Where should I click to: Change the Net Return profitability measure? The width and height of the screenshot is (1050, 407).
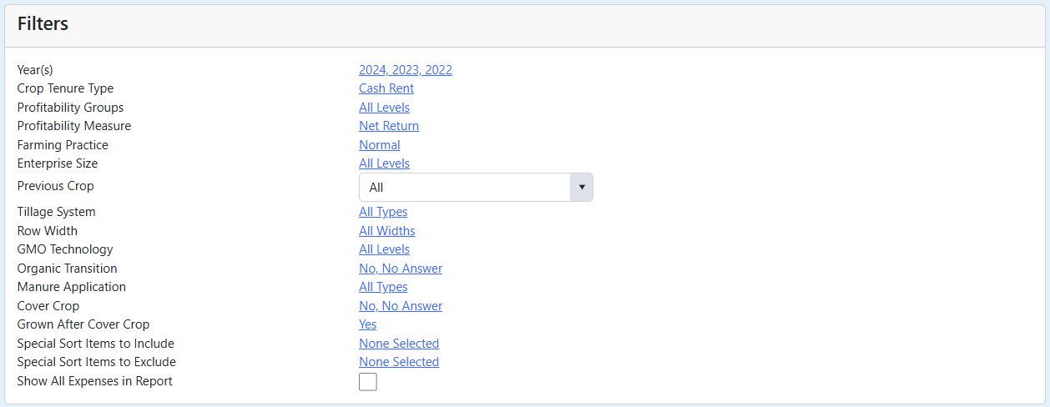pyautogui.click(x=388, y=126)
